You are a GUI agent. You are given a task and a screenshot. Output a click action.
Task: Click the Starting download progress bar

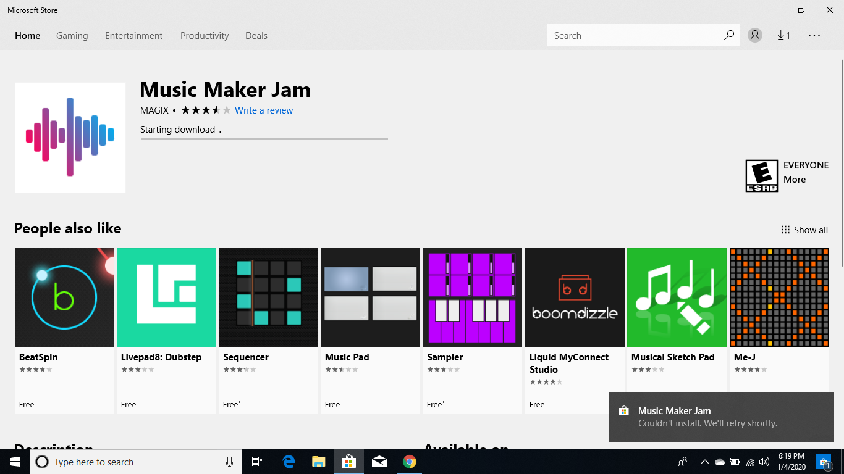(x=264, y=139)
